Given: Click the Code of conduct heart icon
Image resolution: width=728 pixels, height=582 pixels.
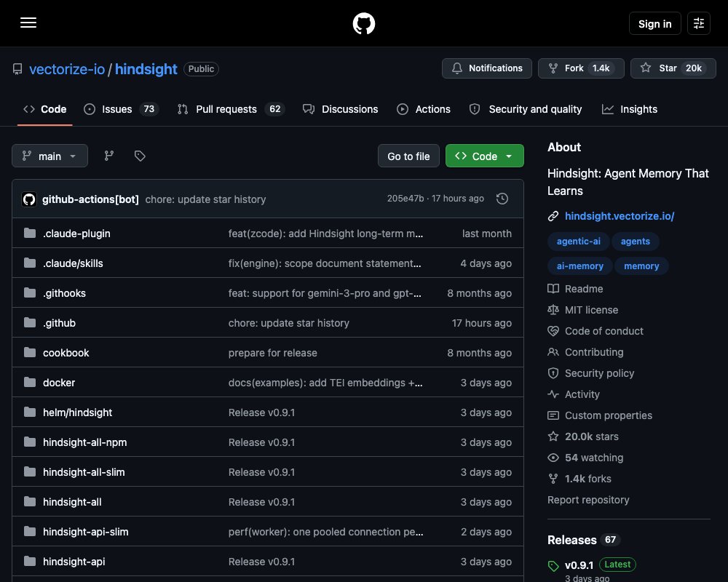Looking at the screenshot, I should (553, 331).
